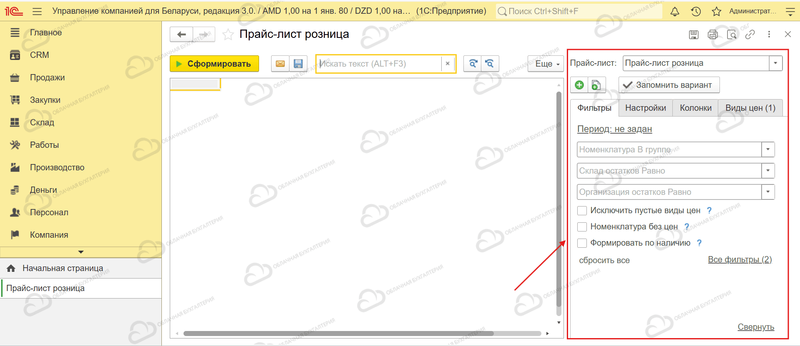Image resolution: width=800 pixels, height=346 pixels.
Task: Click the print icon in header
Action: pos(712,35)
